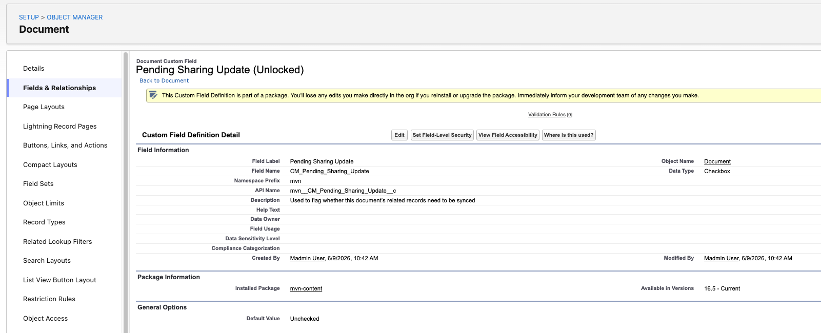This screenshot has width=821, height=333.
Task: Click the API name mvn__CM_Pending_Sharing_Update__c
Action: 343,191
